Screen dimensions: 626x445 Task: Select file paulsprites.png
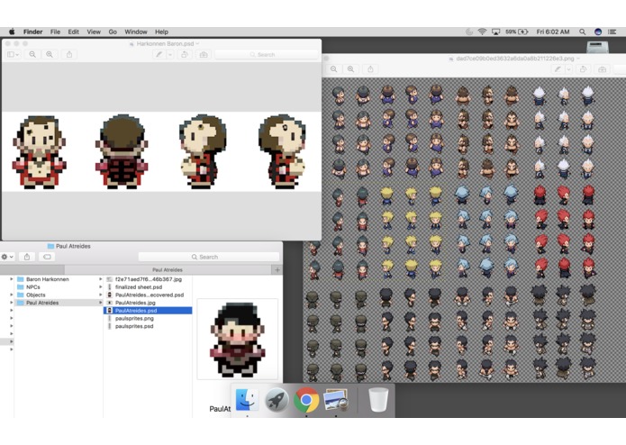[x=148, y=319]
